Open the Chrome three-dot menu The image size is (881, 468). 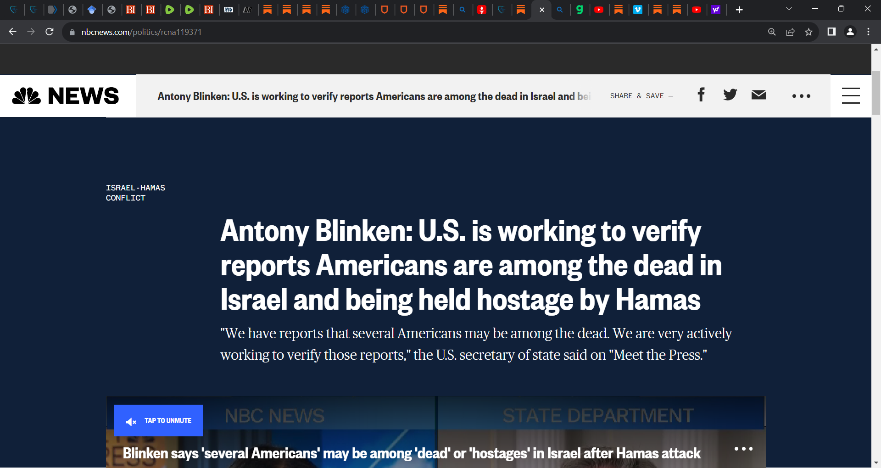(868, 32)
